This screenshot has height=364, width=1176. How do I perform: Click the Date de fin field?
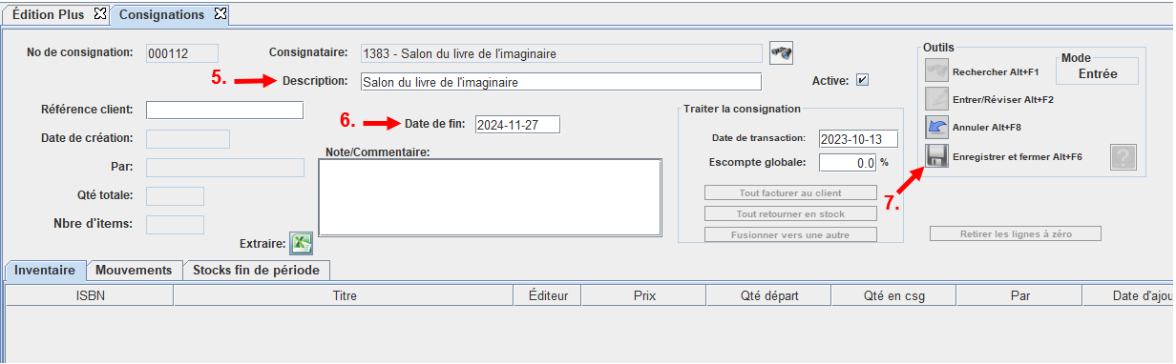point(516,125)
